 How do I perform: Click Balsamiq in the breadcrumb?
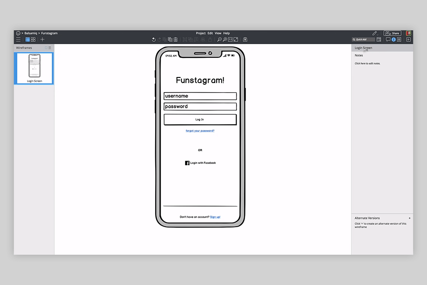(31, 33)
